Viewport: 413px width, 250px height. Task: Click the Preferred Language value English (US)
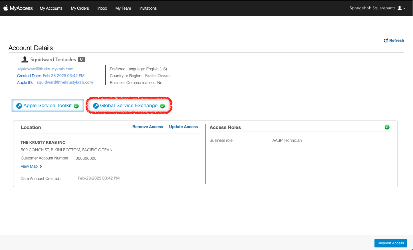click(x=157, y=69)
